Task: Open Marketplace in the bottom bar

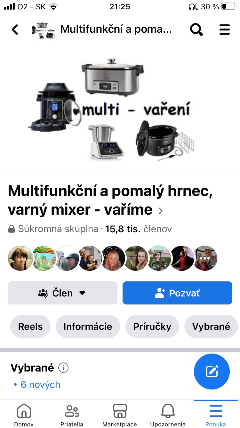Action: tap(120, 415)
